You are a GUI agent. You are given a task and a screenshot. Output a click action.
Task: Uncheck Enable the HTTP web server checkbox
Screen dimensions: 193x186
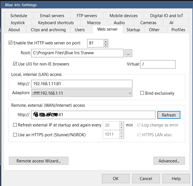click(11, 43)
